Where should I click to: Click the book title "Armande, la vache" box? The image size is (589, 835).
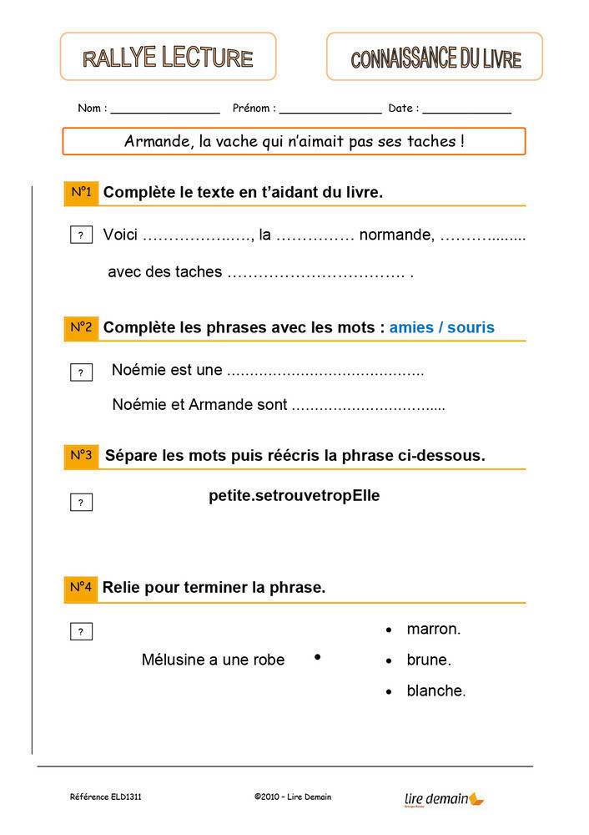(294, 141)
